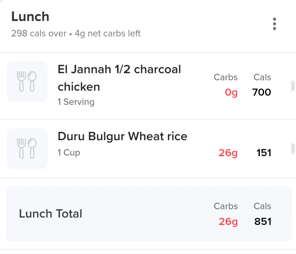
Task: Tap the 0g carbs value for chicken
Action: pyautogui.click(x=231, y=93)
